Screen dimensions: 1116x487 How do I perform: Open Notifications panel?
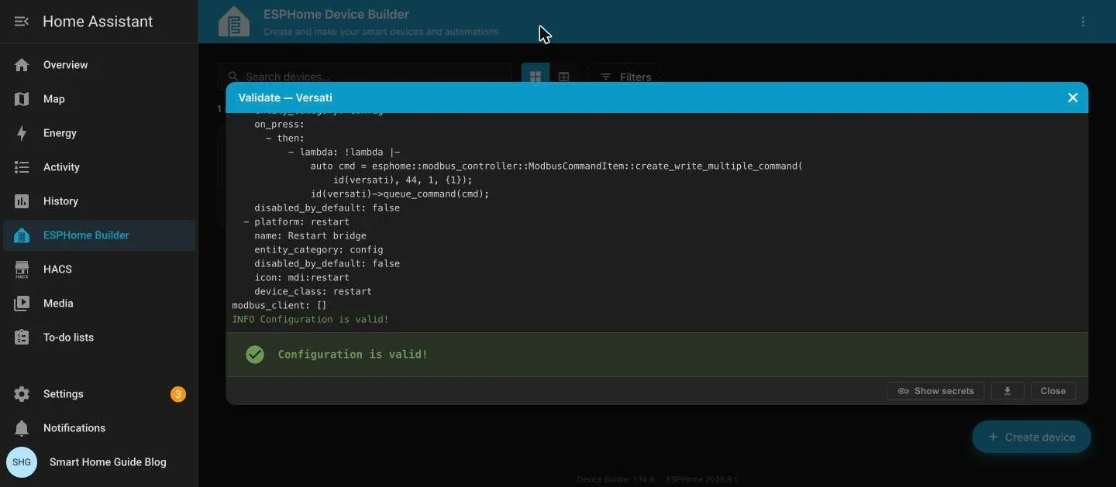click(x=99, y=428)
